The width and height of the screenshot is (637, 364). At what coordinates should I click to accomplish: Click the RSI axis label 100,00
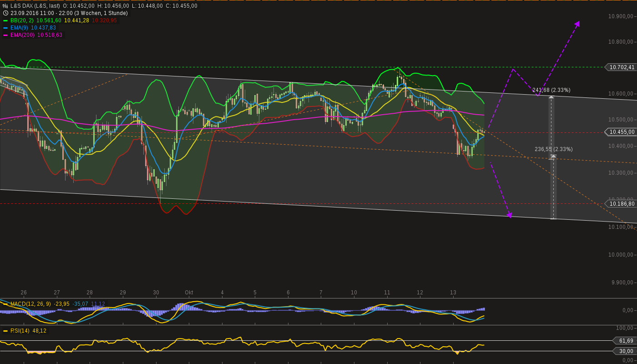point(624,328)
